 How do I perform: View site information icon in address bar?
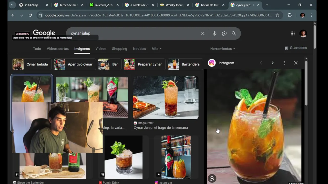click(40, 15)
